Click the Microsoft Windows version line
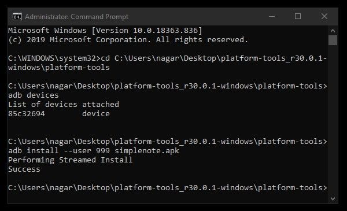This screenshot has width=347, height=211. 105,31
